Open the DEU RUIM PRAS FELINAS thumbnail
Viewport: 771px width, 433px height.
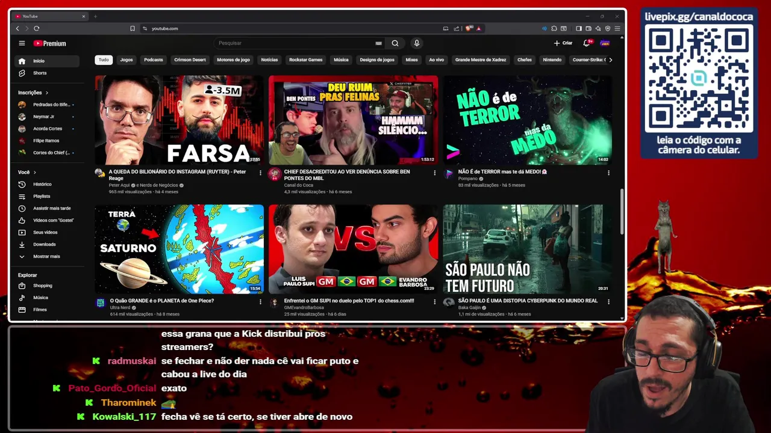point(353,120)
